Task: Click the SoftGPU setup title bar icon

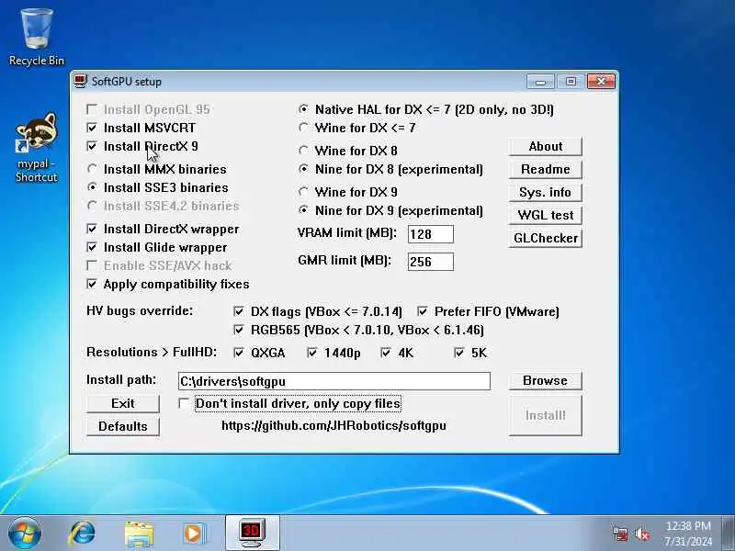Action: [x=81, y=81]
